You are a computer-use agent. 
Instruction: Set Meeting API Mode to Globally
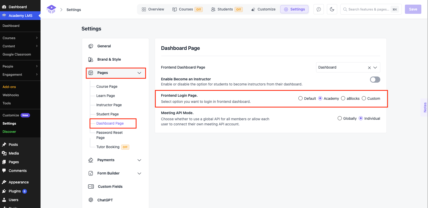point(340,118)
